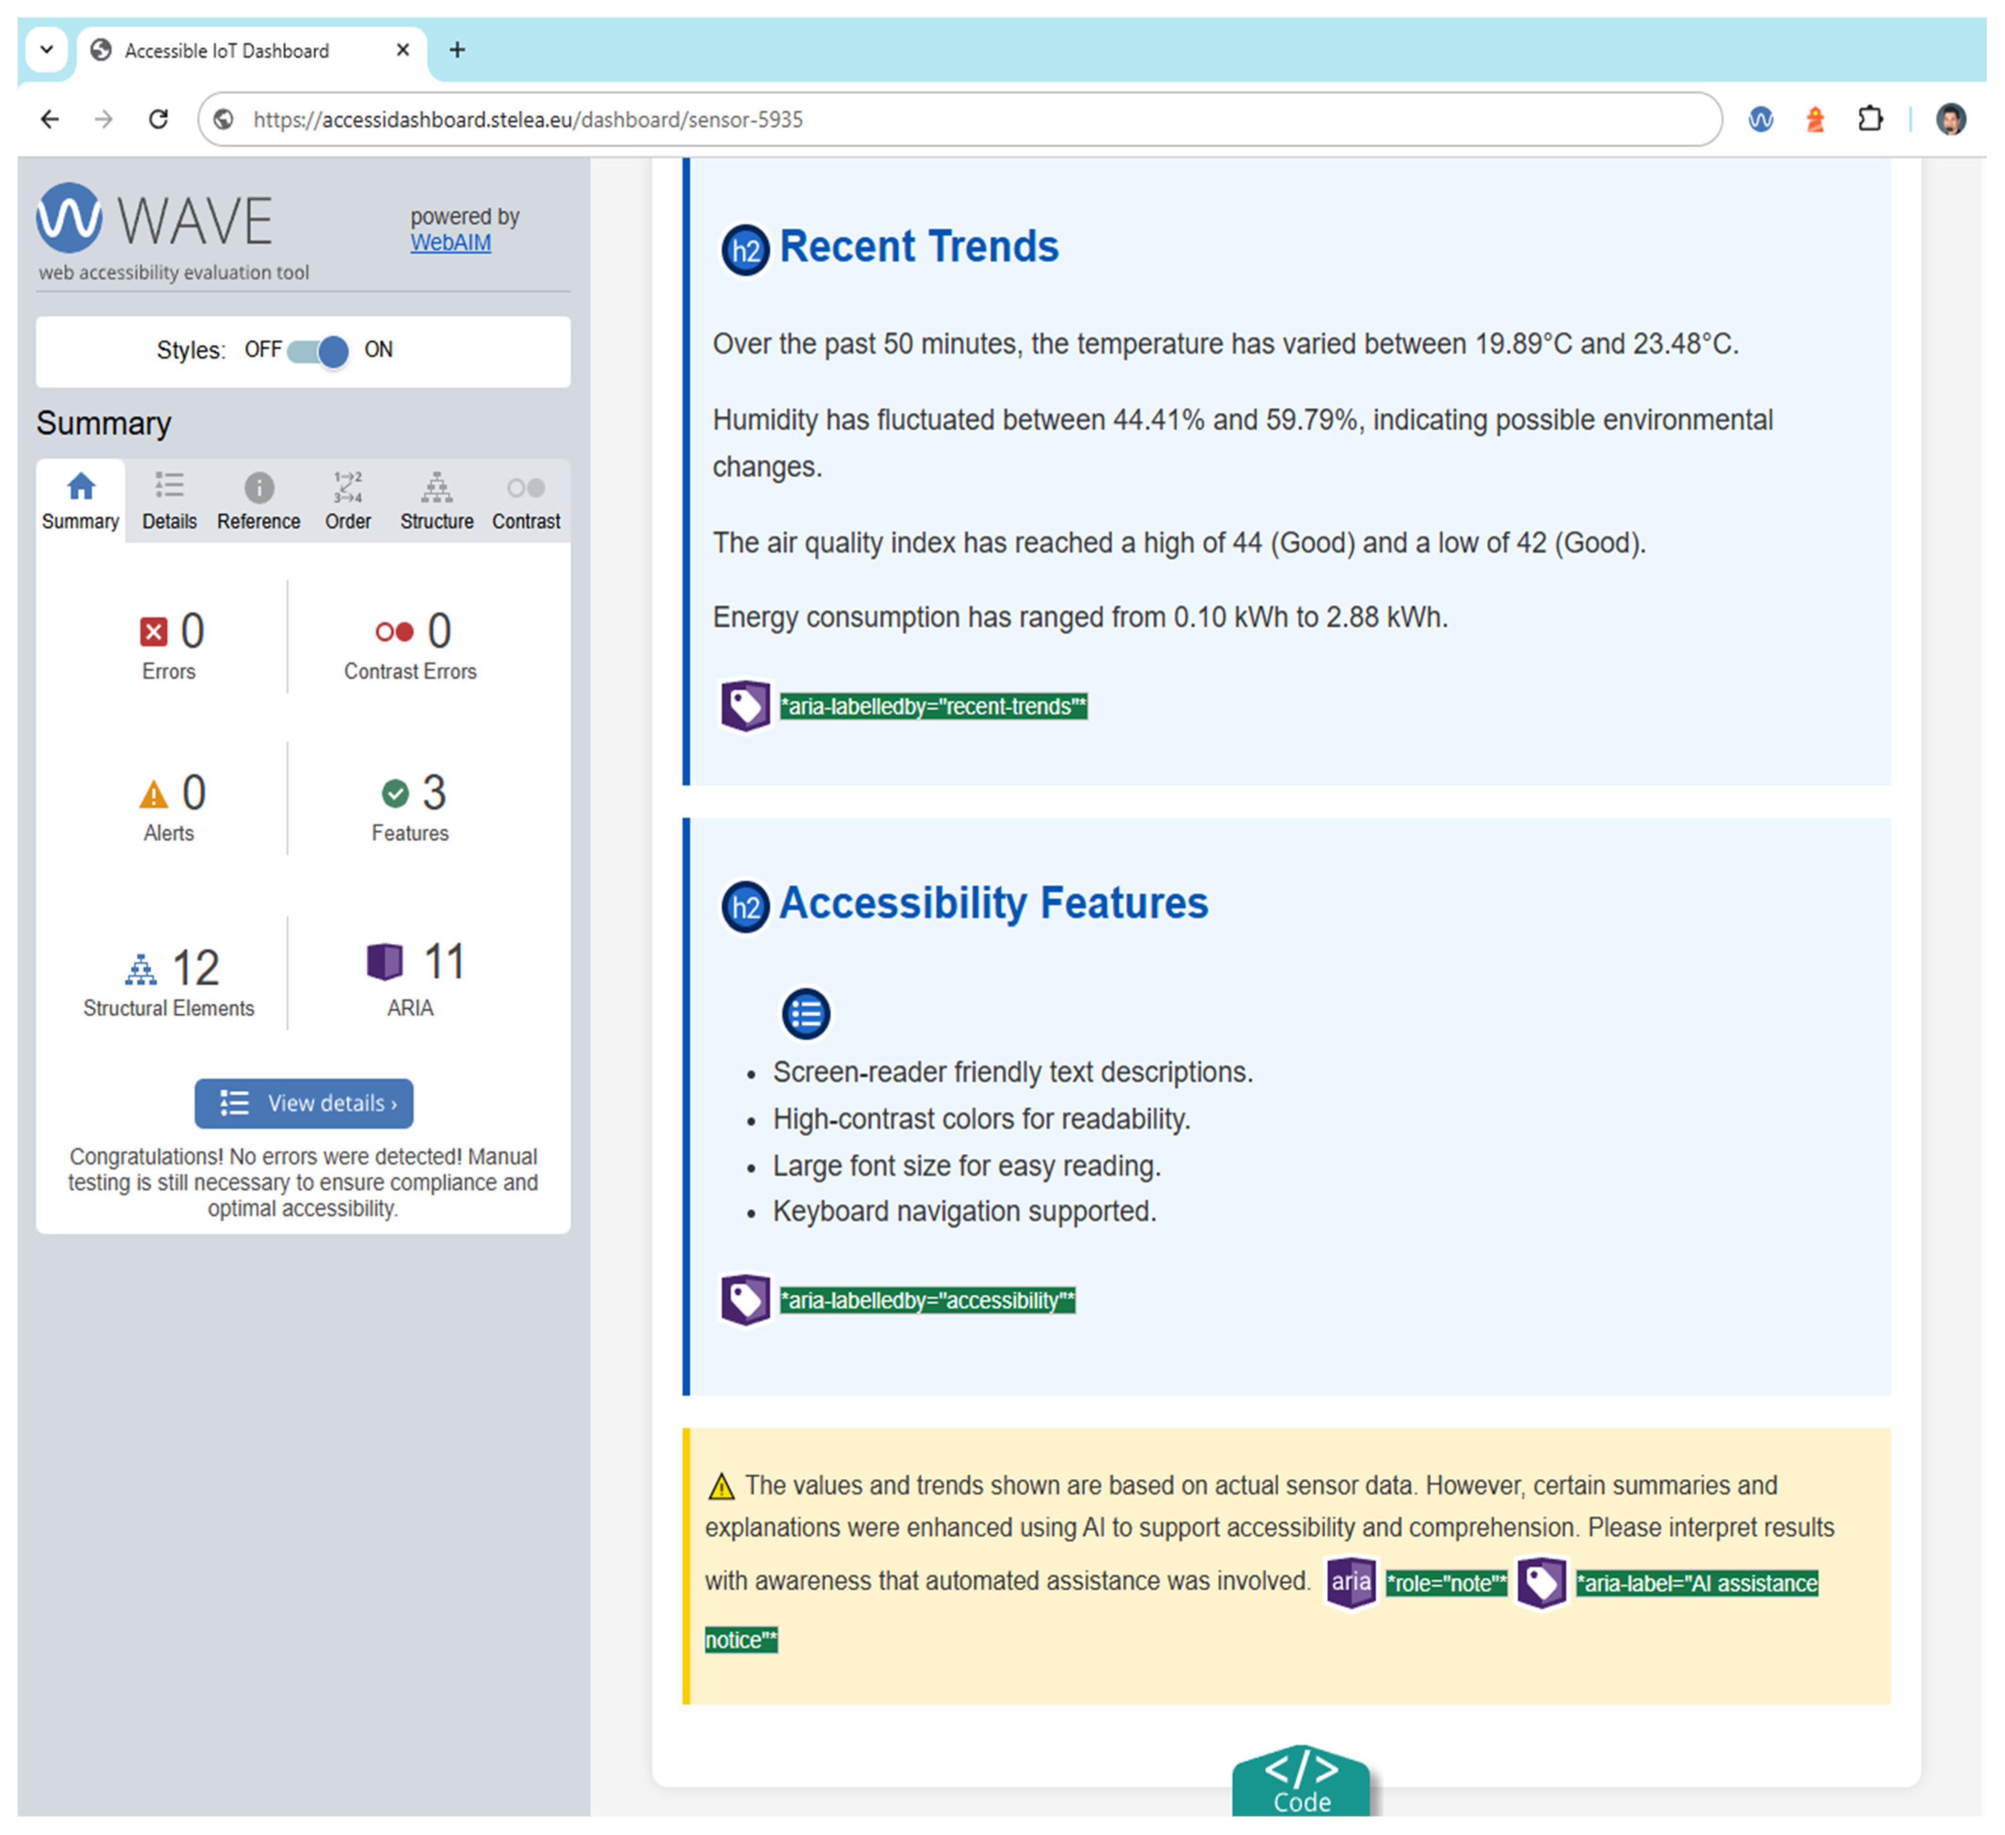Click the browser forward arrow
This screenshot has height=1835, width=2005.
click(x=103, y=120)
